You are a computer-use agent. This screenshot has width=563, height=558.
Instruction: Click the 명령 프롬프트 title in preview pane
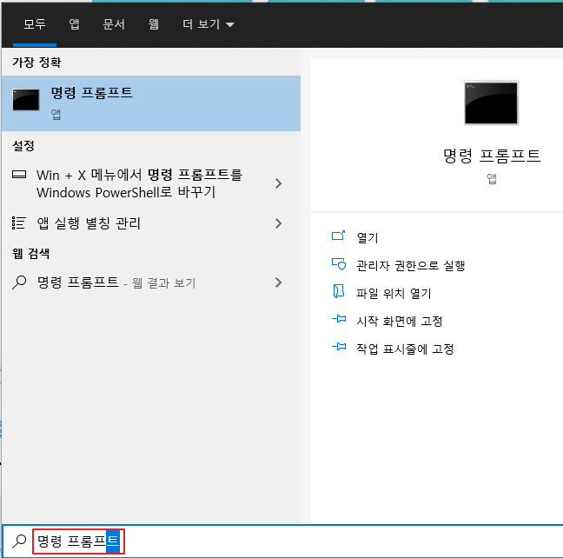point(492,156)
